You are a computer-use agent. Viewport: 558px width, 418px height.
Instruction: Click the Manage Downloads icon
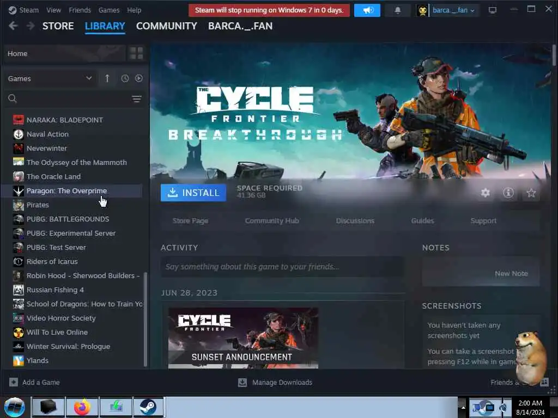[242, 382]
